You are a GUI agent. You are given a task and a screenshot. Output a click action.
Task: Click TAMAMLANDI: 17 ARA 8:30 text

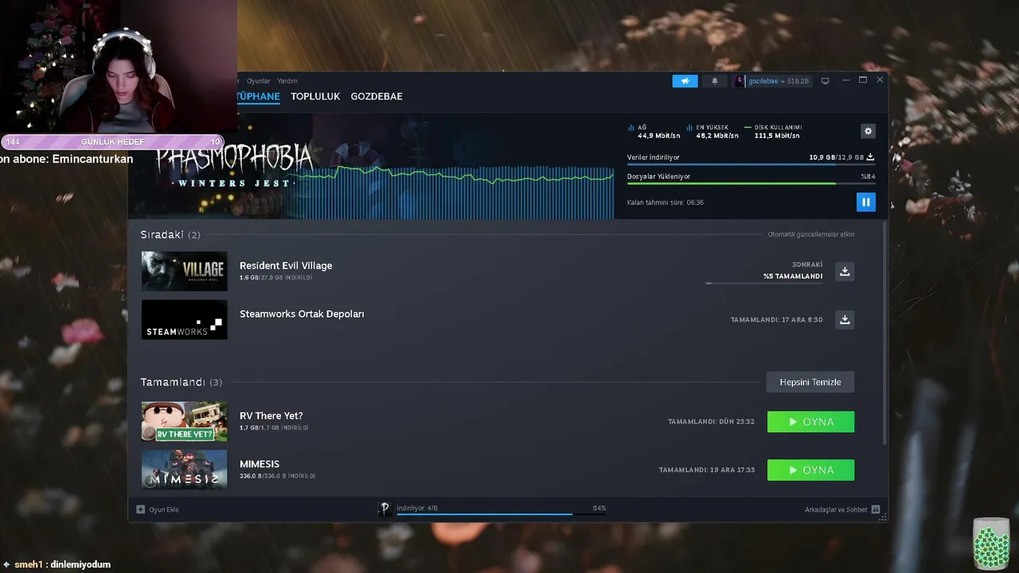tap(777, 320)
